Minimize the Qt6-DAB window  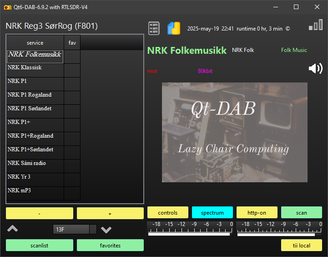tap(276, 7)
